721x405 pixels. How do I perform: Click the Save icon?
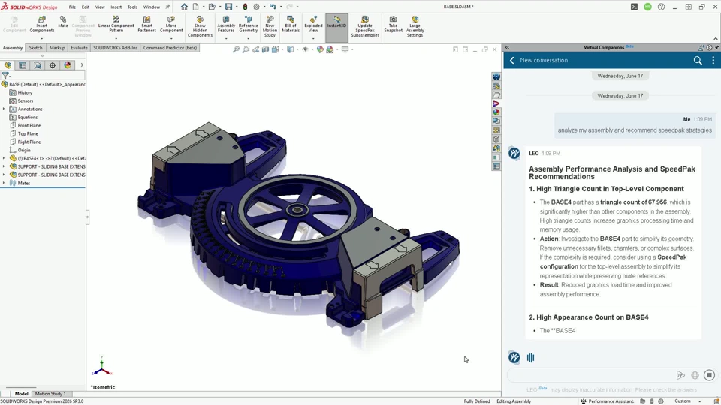228,7
